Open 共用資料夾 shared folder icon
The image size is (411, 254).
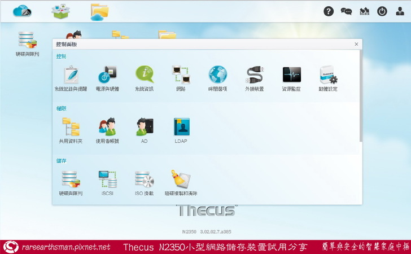click(x=71, y=130)
